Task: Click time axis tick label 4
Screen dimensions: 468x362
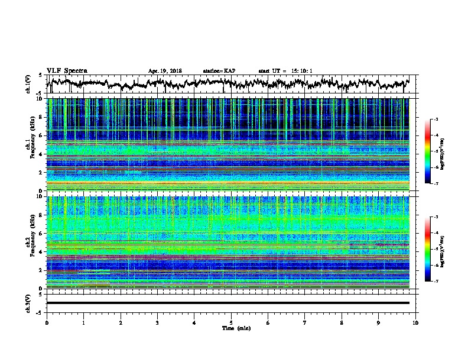Action: coord(194,323)
